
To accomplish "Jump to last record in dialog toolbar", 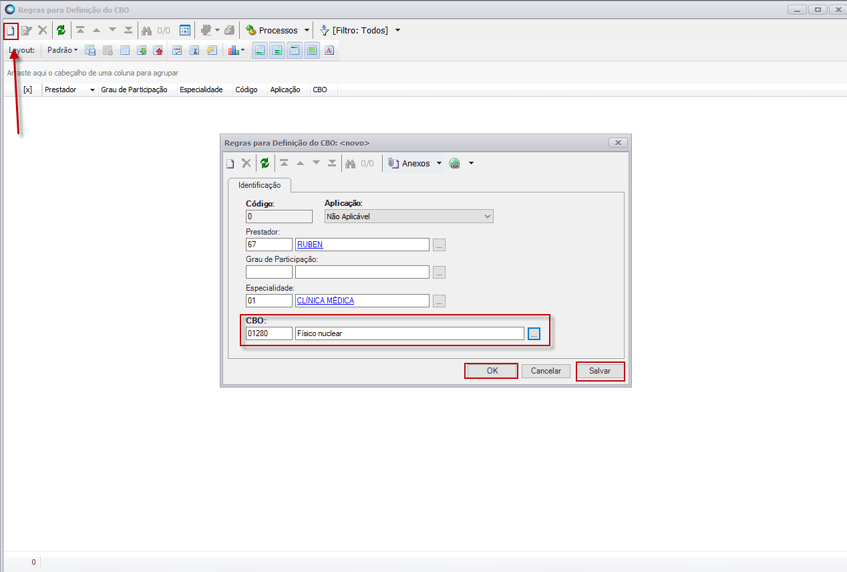I will point(332,164).
